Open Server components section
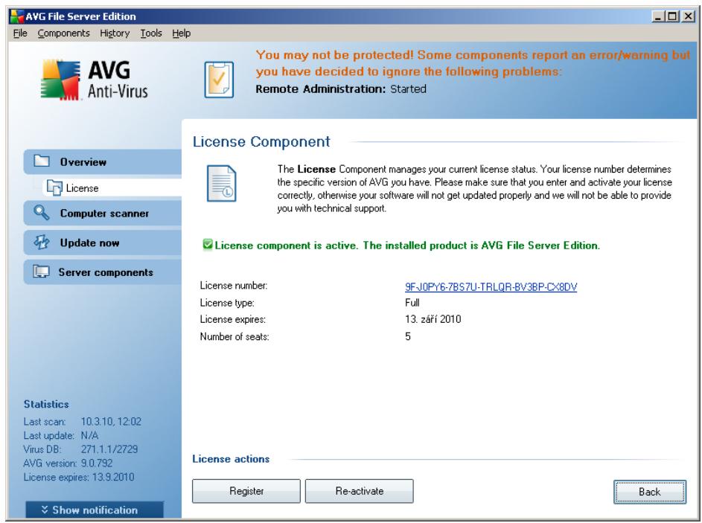The height and width of the screenshot is (523, 702). coord(103,272)
